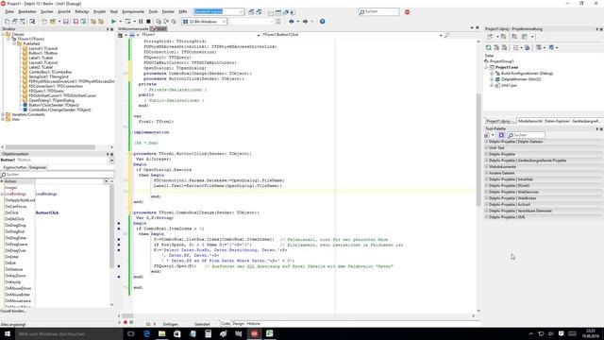Click the search magnifier icon in code navigation bar
Screen dimensions: 604x340
click(x=446, y=35)
